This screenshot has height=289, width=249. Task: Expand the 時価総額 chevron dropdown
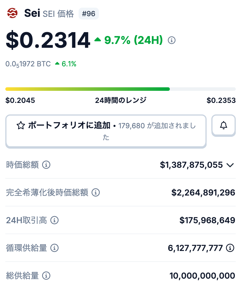click(x=230, y=165)
